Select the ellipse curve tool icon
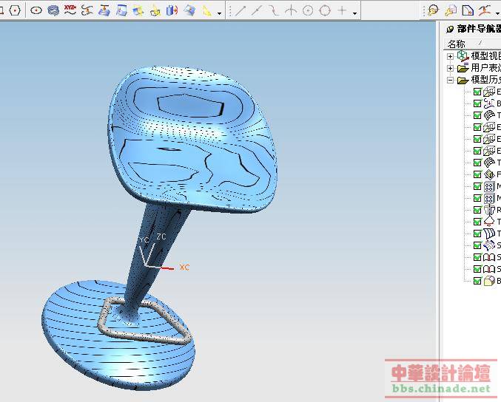The image size is (501, 402). (36, 10)
